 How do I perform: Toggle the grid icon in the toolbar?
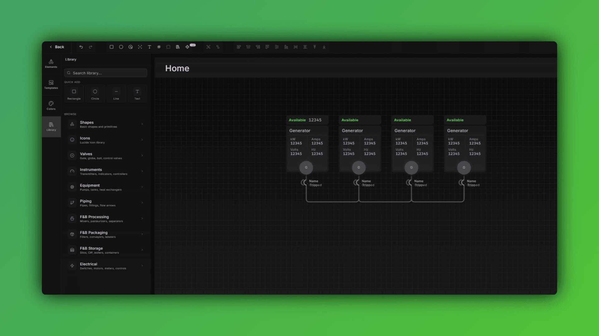pos(159,47)
